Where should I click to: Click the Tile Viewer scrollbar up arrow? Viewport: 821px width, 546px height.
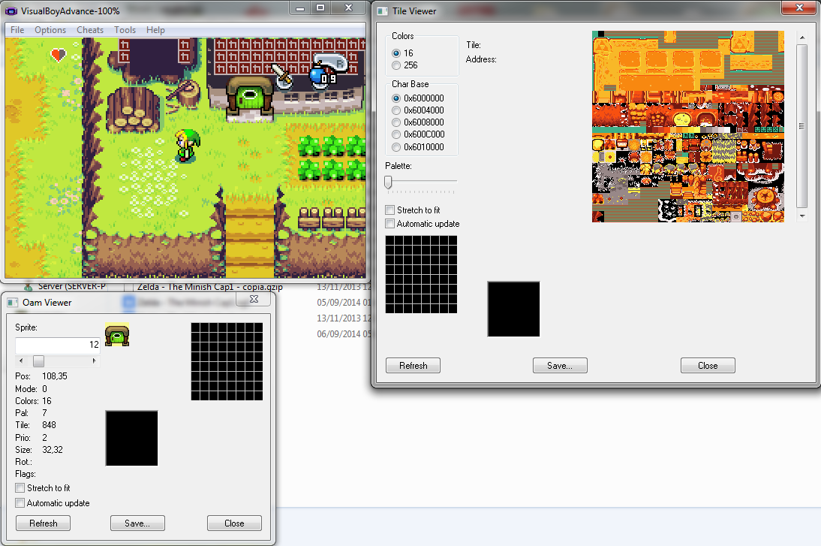click(x=802, y=38)
